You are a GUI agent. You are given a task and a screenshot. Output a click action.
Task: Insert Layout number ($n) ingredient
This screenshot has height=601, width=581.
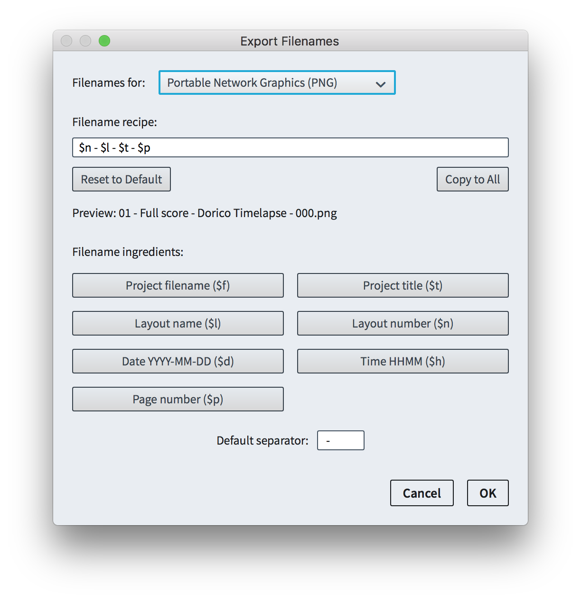pyautogui.click(x=403, y=323)
